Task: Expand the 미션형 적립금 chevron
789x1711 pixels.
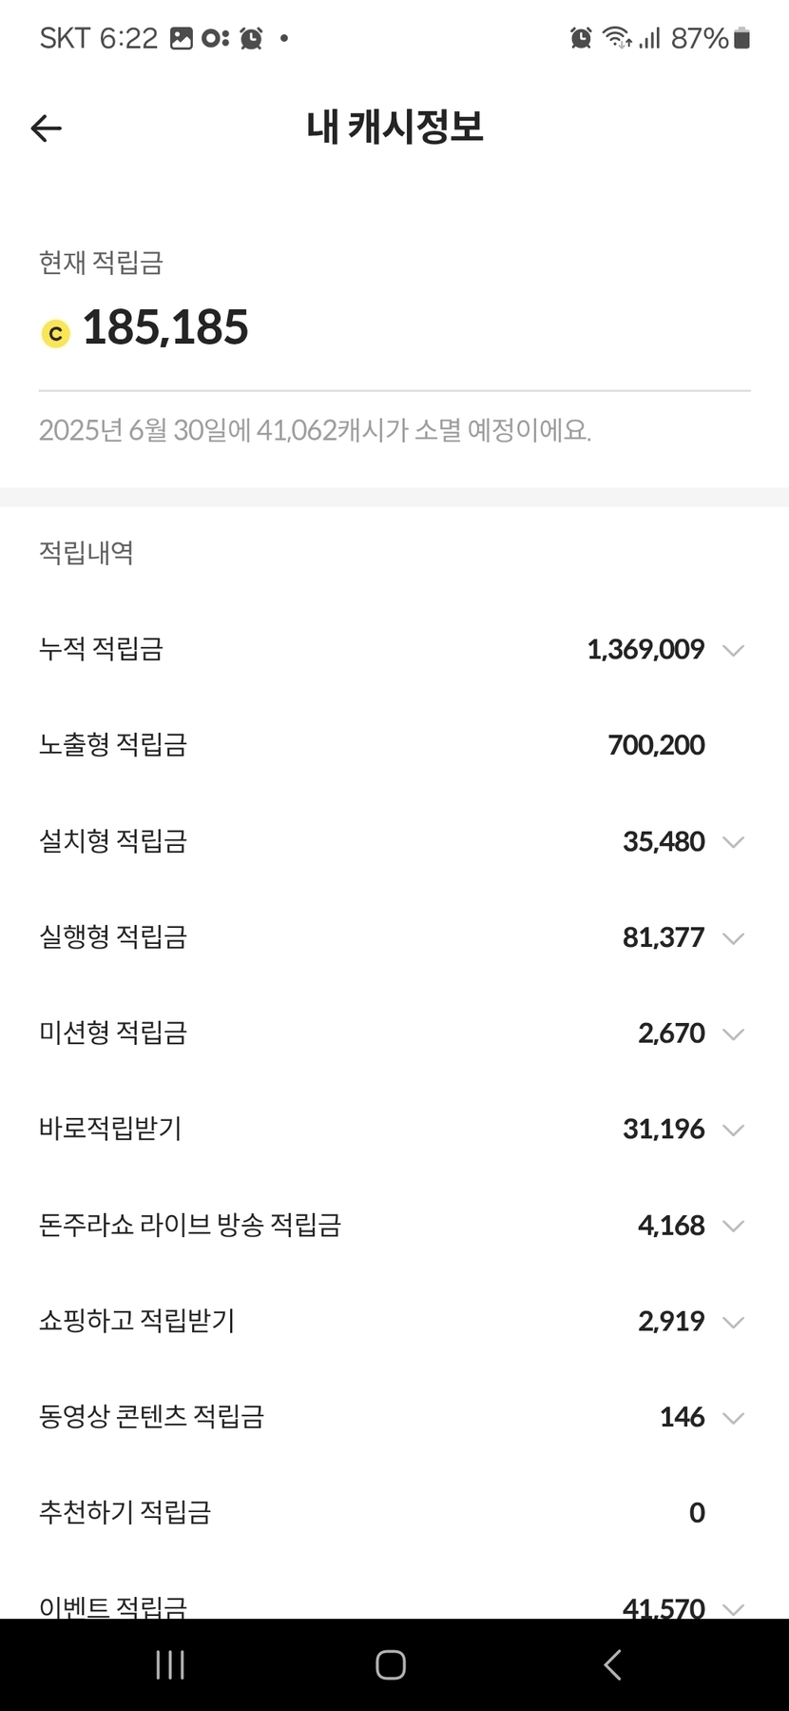Action: (733, 1034)
